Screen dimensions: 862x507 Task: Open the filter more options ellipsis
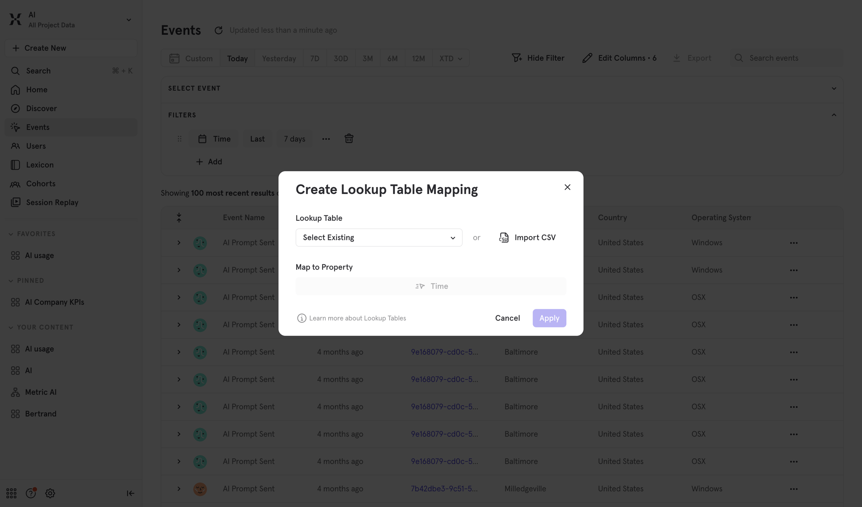tap(326, 139)
